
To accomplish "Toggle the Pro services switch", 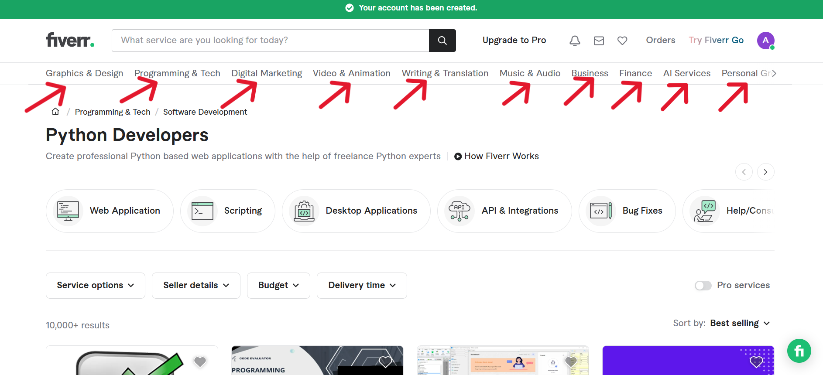I will pos(703,285).
